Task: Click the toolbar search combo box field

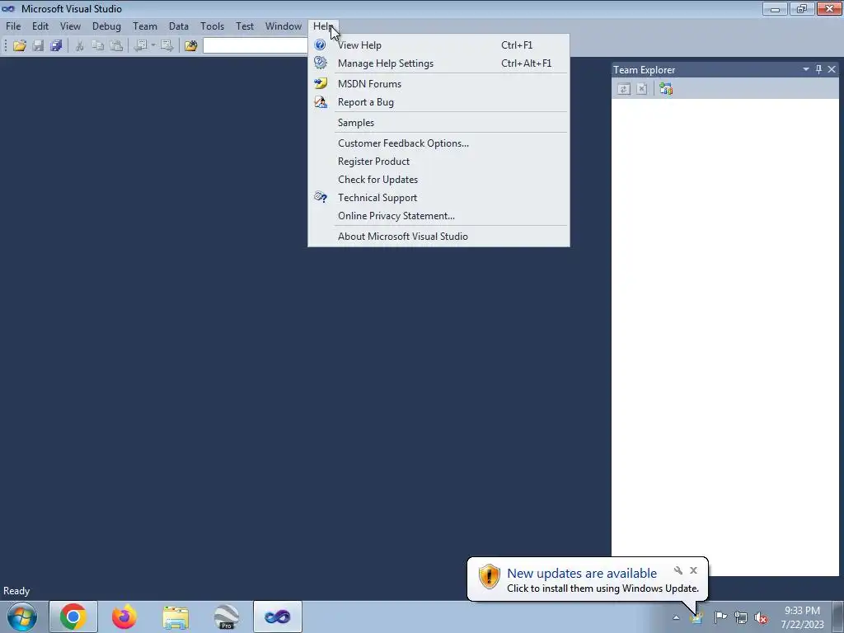Action: 256,46
